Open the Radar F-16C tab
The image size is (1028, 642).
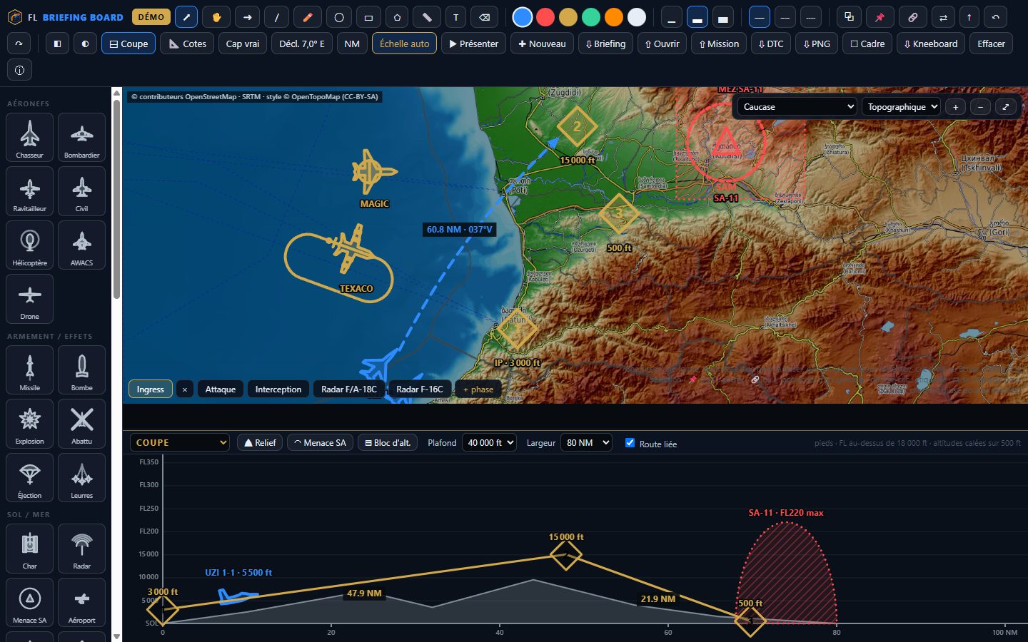coord(420,389)
